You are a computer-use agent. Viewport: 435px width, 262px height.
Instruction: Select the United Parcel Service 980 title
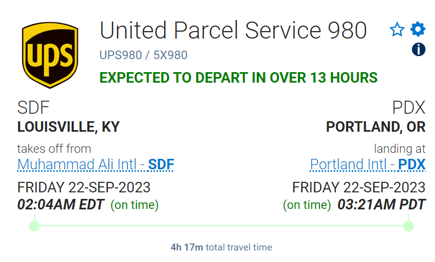point(233,31)
